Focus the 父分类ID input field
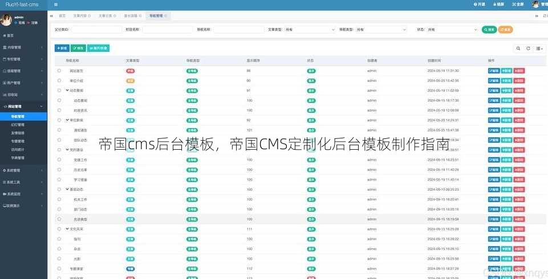 coord(96,30)
